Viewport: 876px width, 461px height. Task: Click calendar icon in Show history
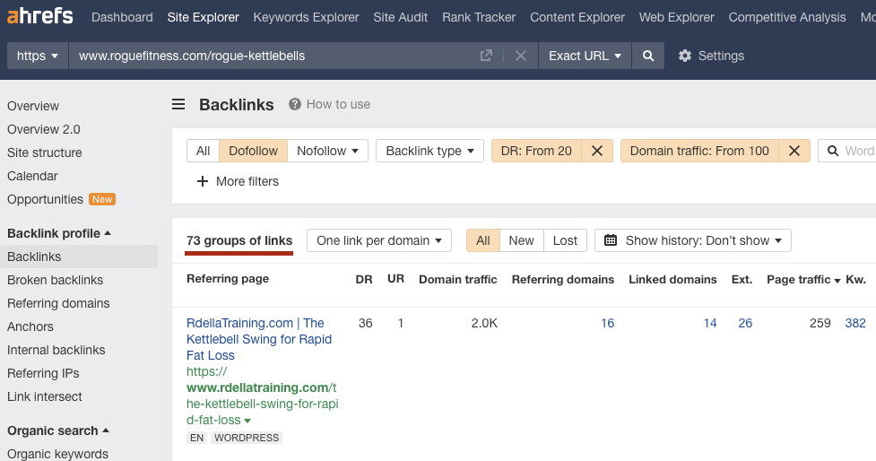pos(611,240)
